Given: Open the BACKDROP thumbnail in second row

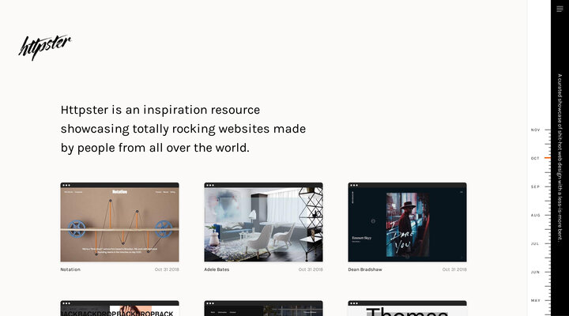Looking at the screenshot, I should pos(119,309).
